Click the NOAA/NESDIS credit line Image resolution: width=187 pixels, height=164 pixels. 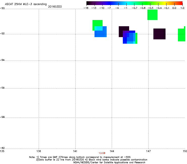coord(109,162)
